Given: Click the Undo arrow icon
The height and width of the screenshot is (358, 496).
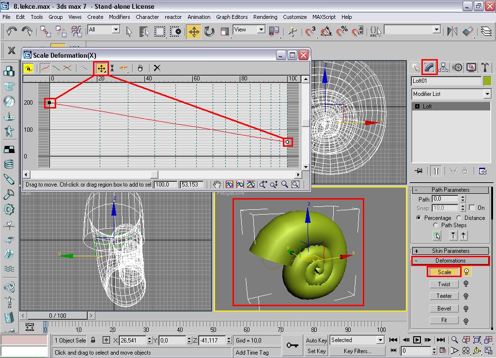Looking at the screenshot, I should click(12, 31).
